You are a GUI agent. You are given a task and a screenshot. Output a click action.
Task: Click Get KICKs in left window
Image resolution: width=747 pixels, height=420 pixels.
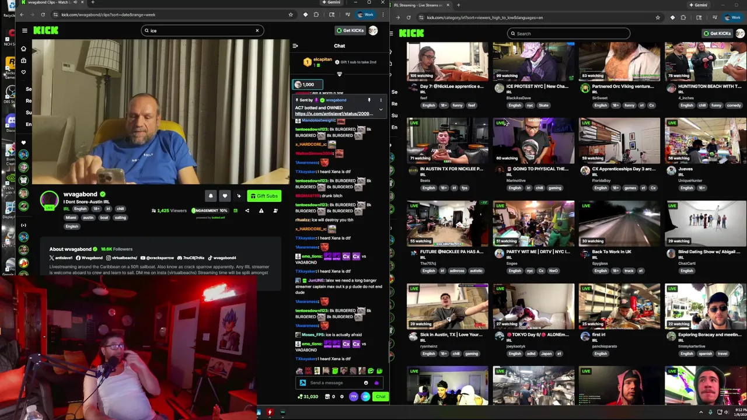coord(350,30)
